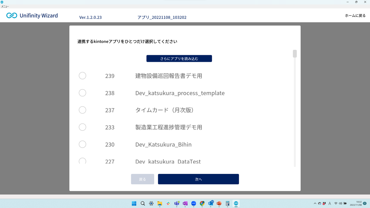
Task: Click the Unifinity Wizard infinity logo
Action: [x=11, y=16]
